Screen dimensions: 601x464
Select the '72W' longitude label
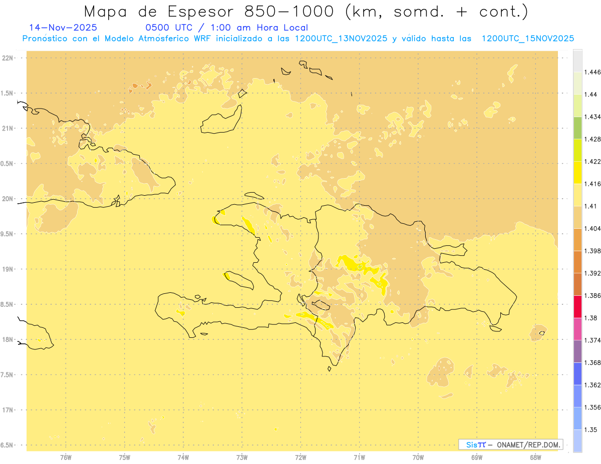tap(300, 457)
